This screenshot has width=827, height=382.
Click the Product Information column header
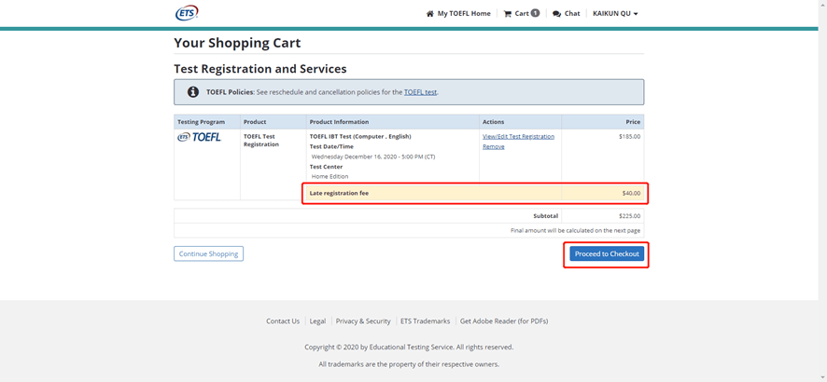[x=339, y=122]
